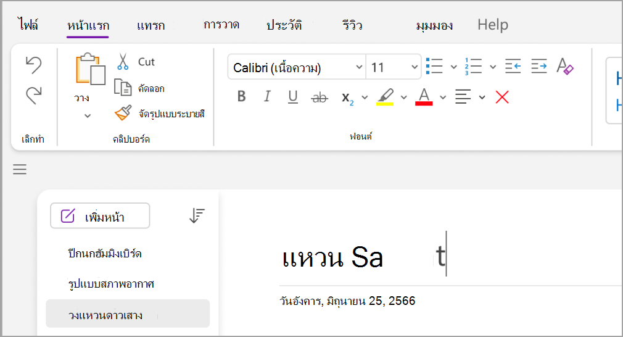Switch to the ประวัติ history tab
This screenshot has width=623, height=337.
coord(284,25)
